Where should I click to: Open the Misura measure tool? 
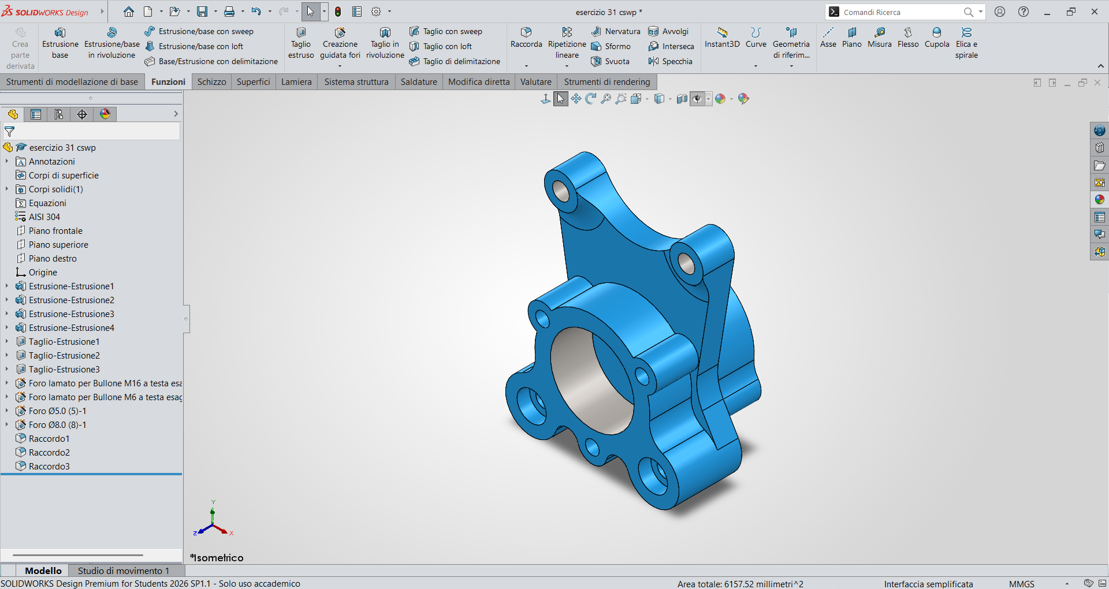(879, 38)
